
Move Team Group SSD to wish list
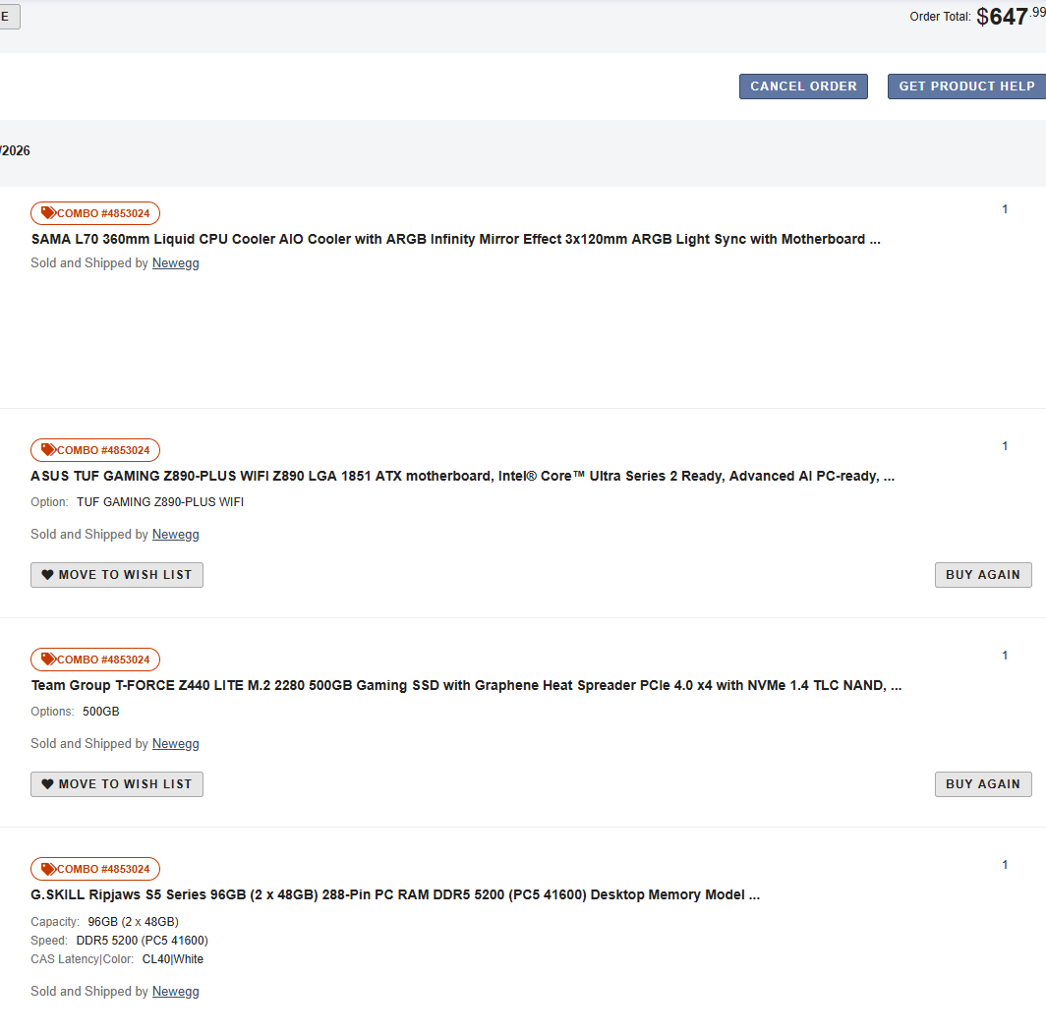117,784
